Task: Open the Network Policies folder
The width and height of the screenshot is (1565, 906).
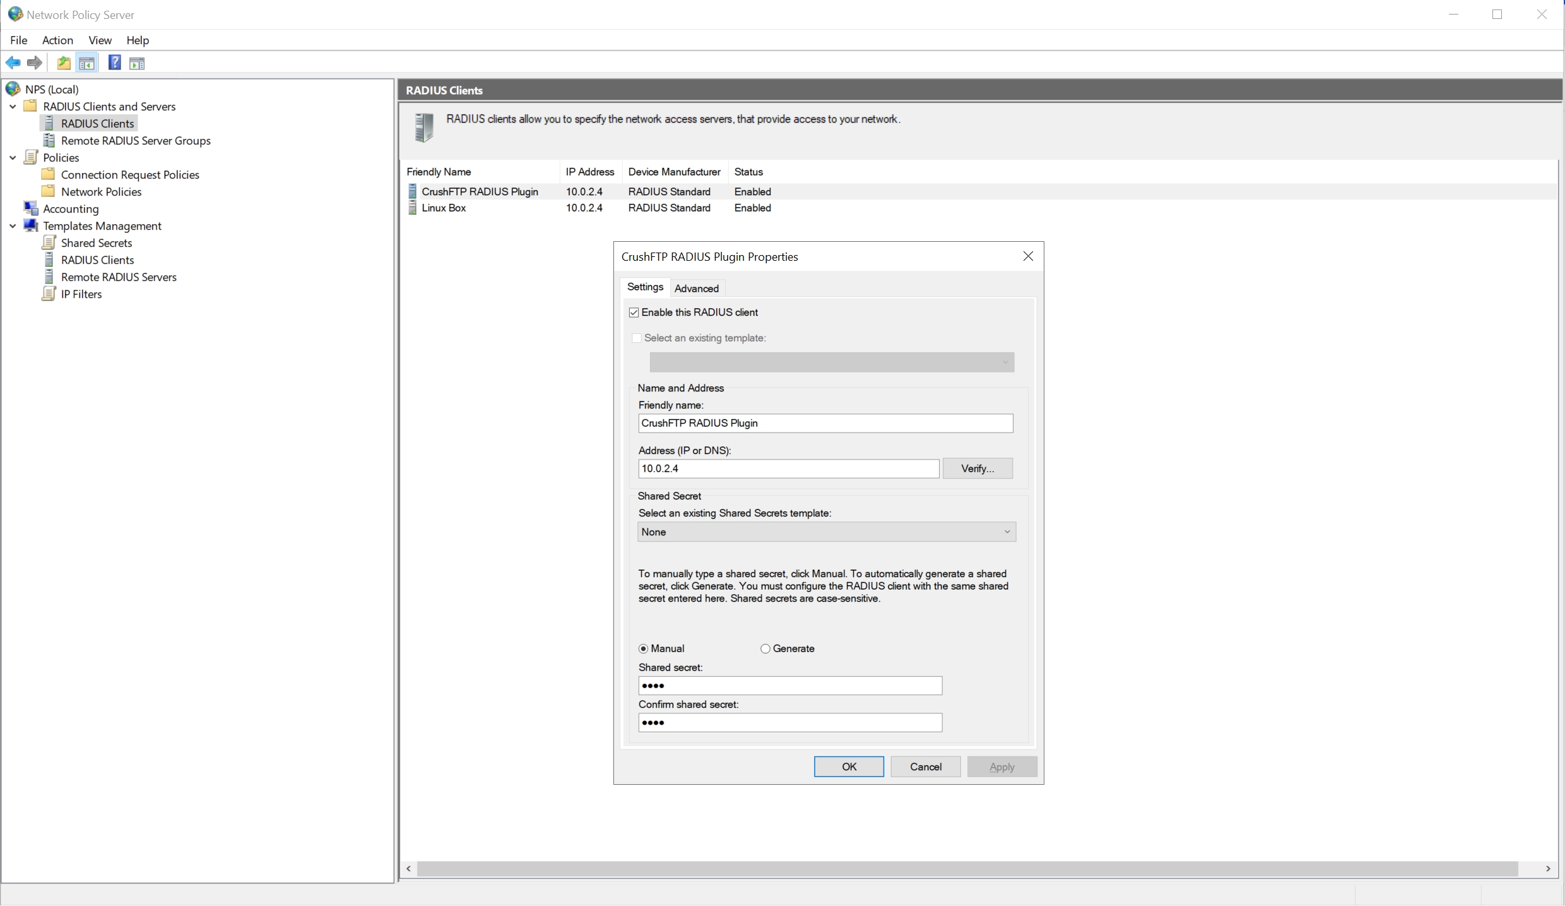Action: (x=101, y=191)
